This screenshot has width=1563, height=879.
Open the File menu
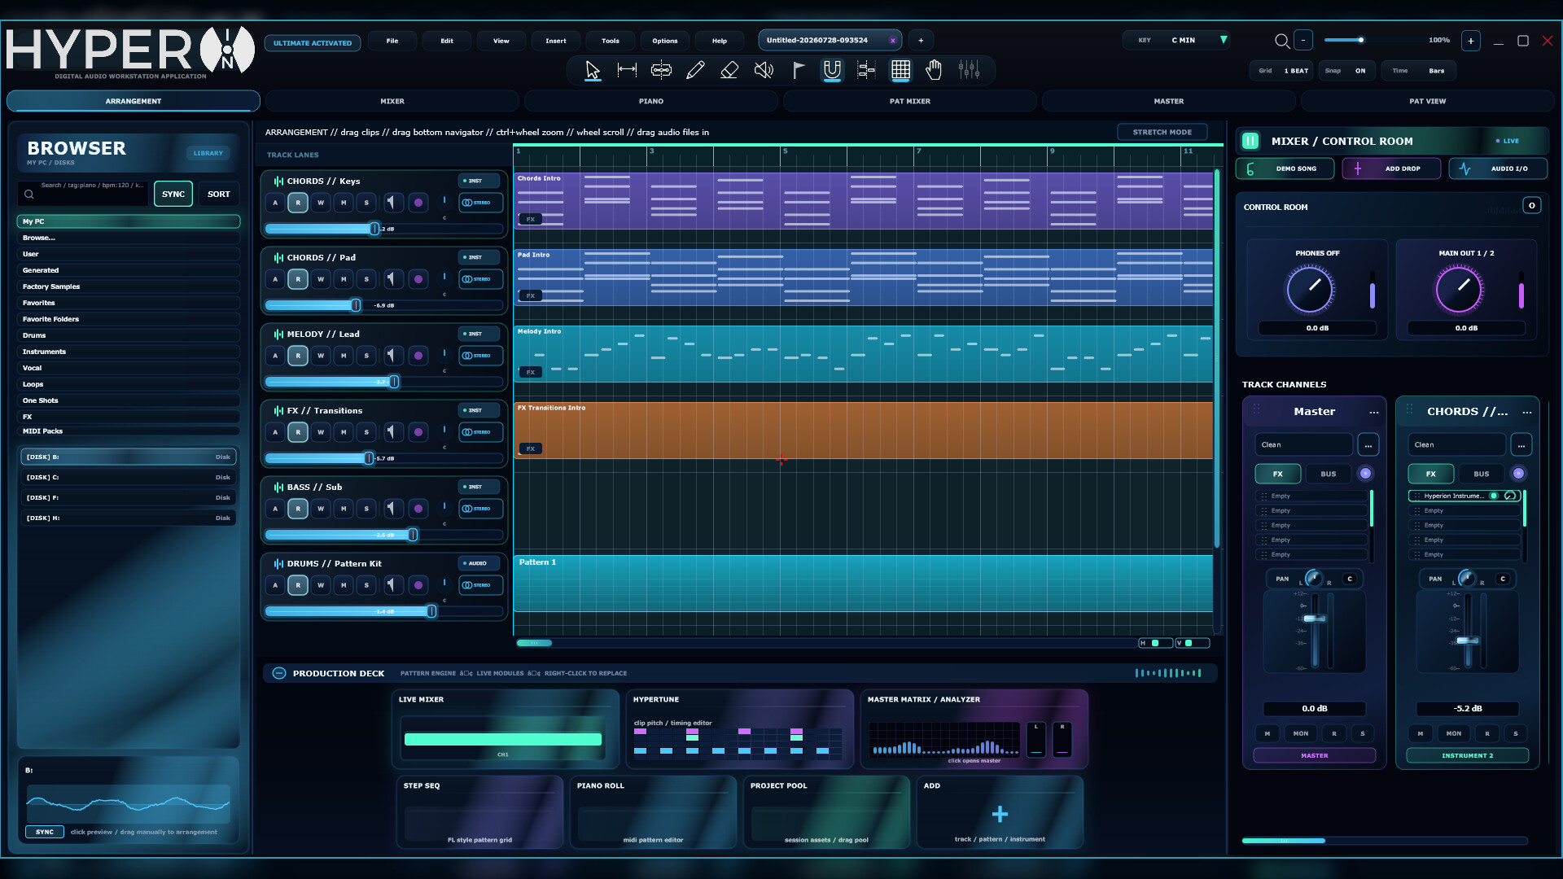pyautogui.click(x=392, y=41)
